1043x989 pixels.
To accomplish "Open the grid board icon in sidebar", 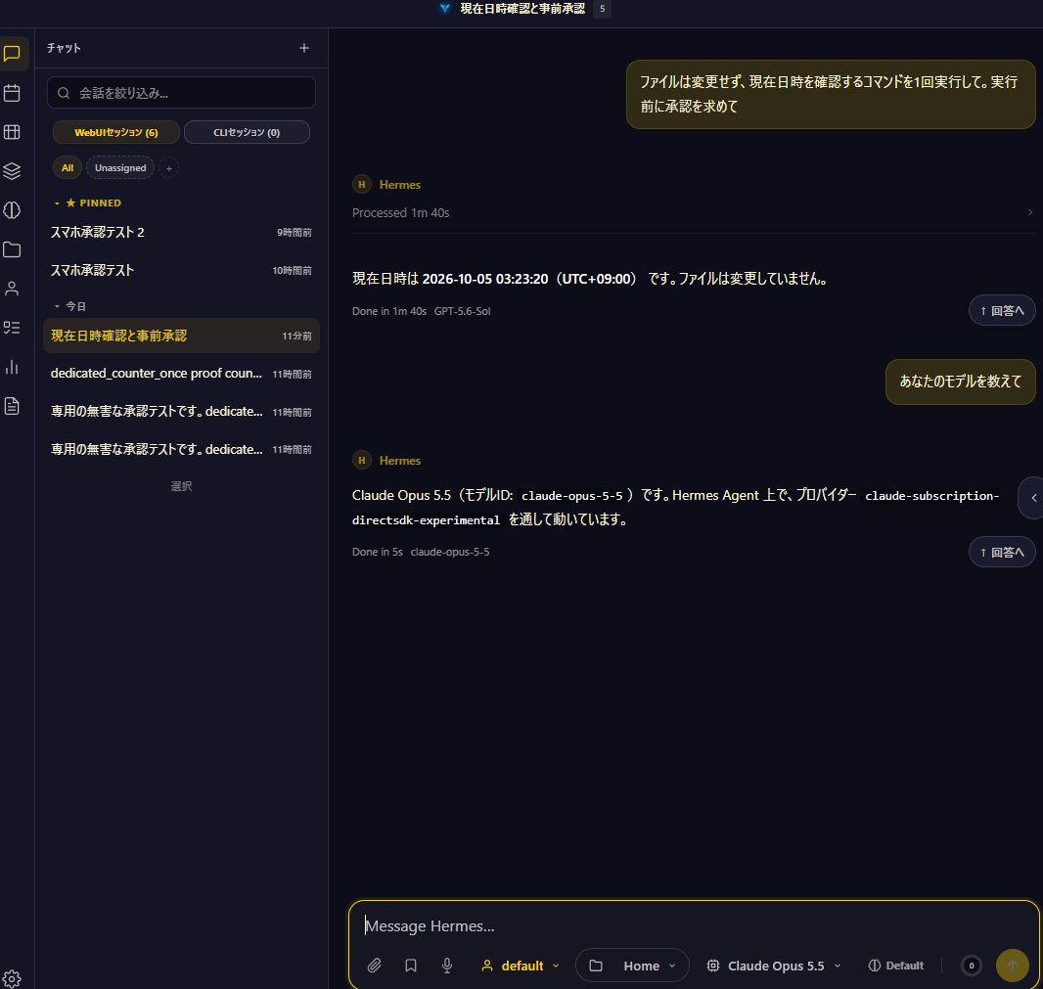I will point(12,132).
